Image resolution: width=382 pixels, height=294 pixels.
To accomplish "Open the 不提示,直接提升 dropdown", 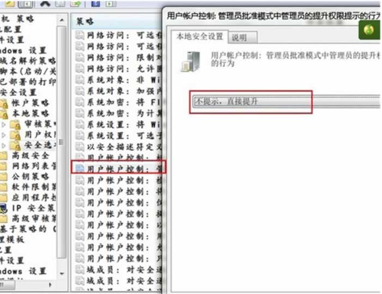I will [x=287, y=101].
